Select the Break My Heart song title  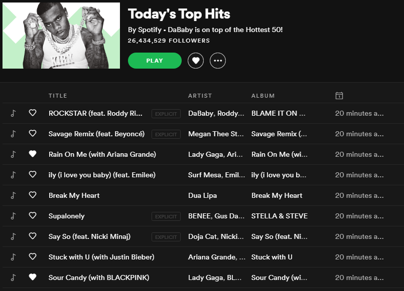pyautogui.click(x=74, y=196)
